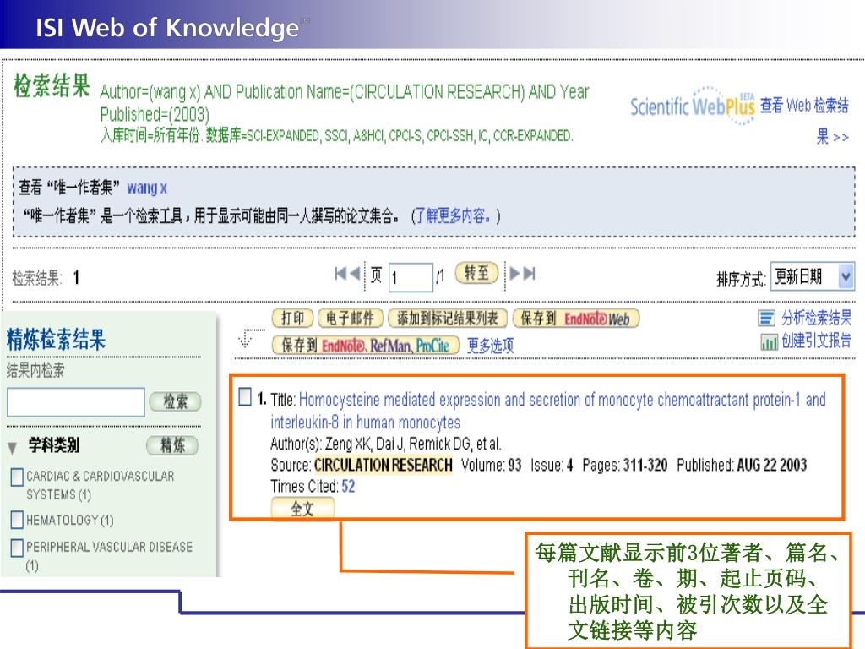Click the 打印 print button
865x649 pixels.
(292, 319)
